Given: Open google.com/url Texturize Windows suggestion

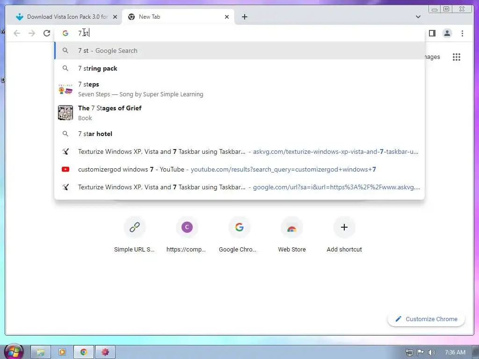Looking at the screenshot, I should point(239,187).
